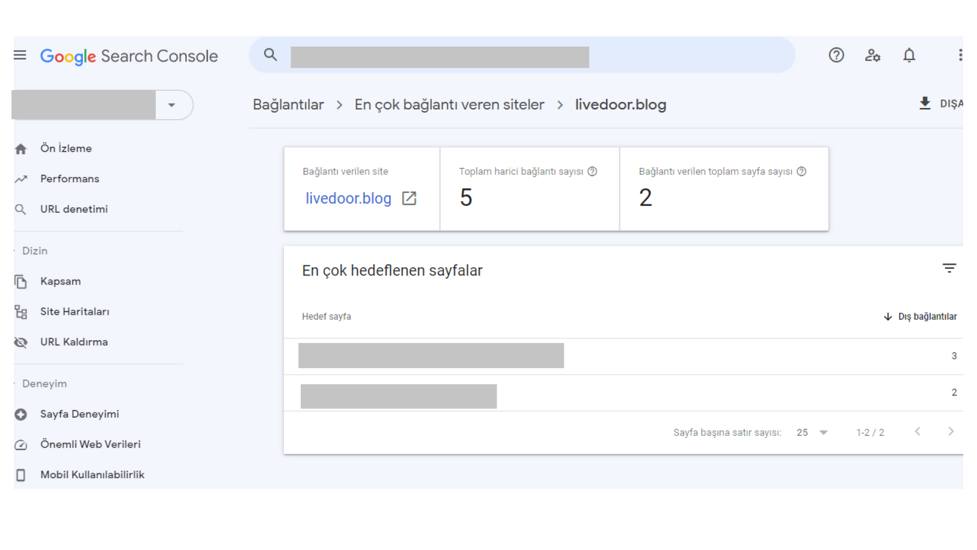Click the Önemli Web Verileri gauge icon
Image resolution: width=977 pixels, height=550 pixels.
(20, 445)
